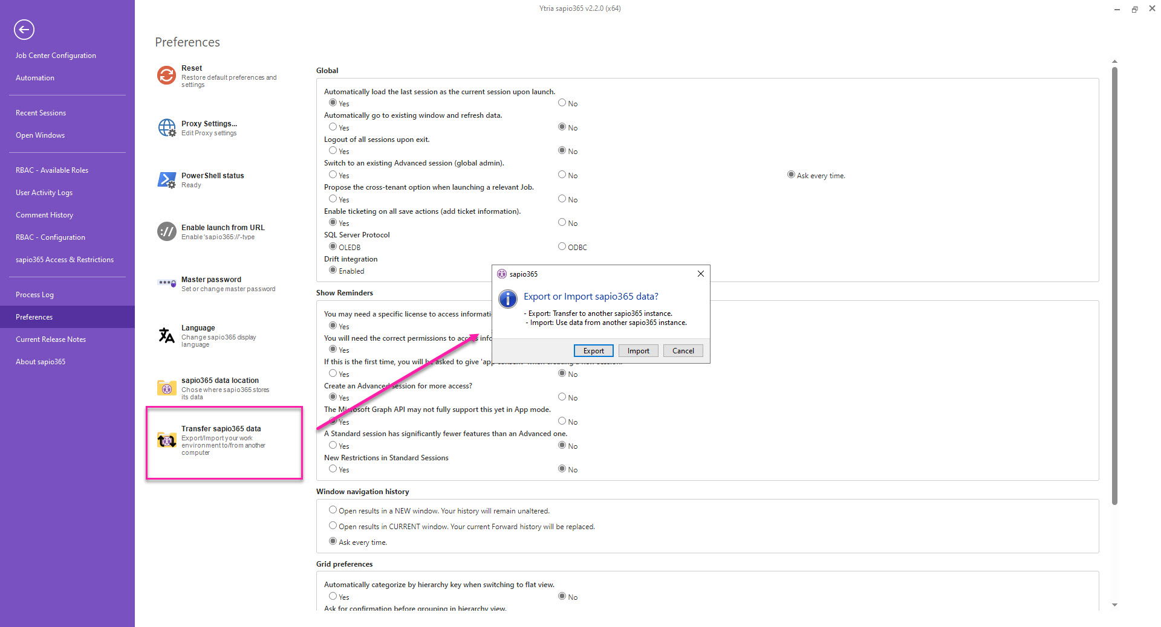Click the Language translate icon
Screen dimensions: 1161x627
[x=167, y=335]
